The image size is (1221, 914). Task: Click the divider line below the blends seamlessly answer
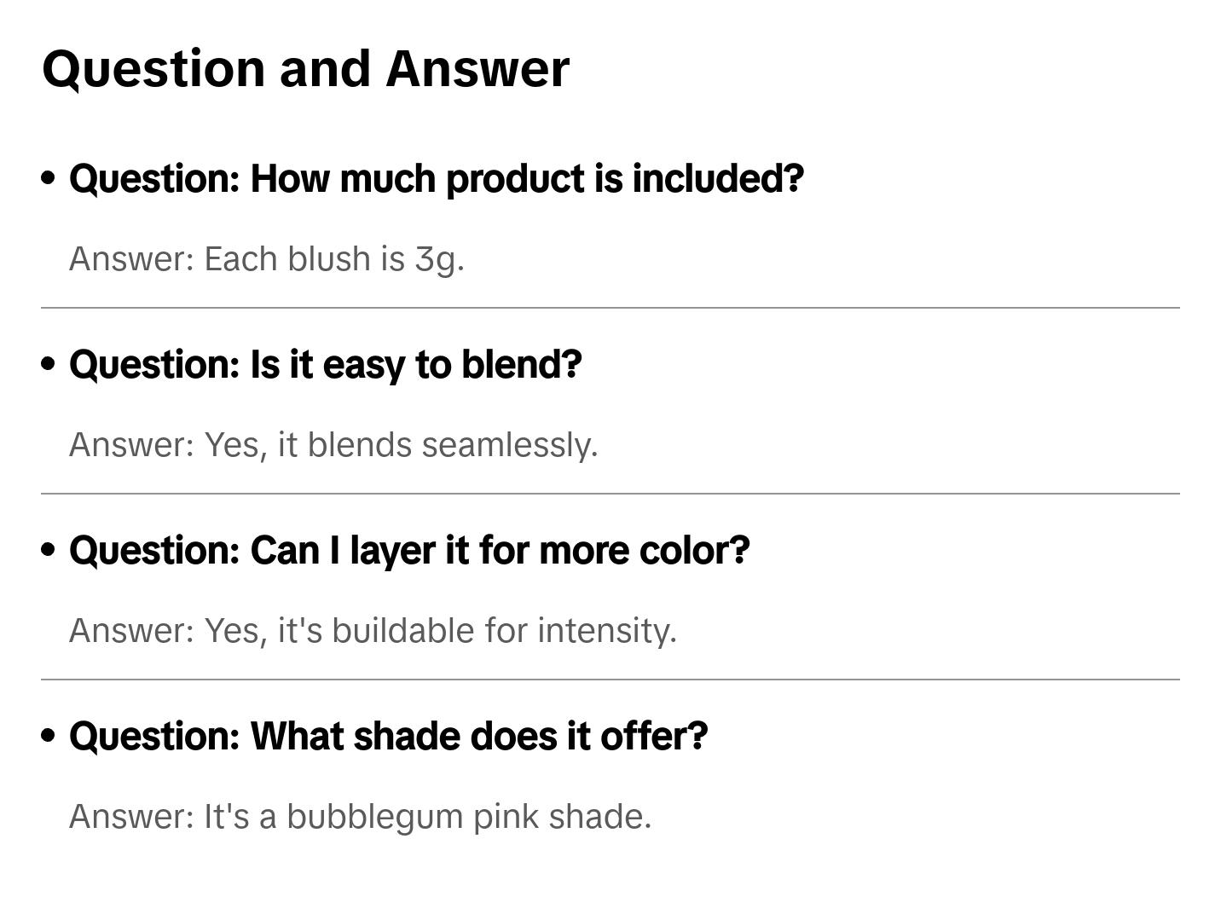pos(610,494)
